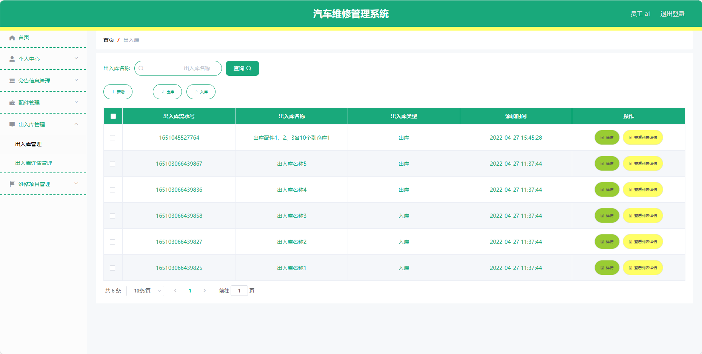Screen dimensions: 702x354
Task: Click the 入库 button above table
Action: [201, 92]
